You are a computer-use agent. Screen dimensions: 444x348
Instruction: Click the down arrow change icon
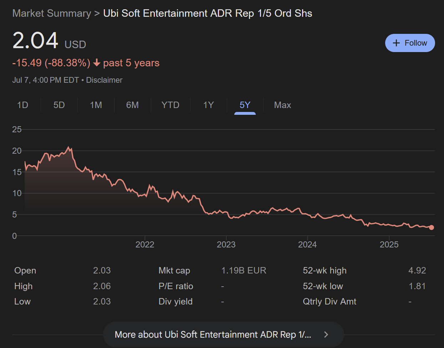[97, 63]
